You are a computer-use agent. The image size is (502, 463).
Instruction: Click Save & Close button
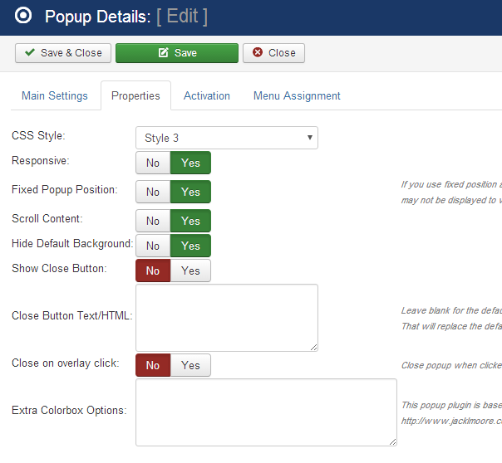click(x=63, y=53)
